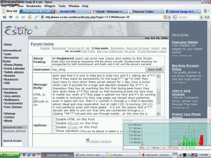Click the Google icon in search box
This screenshot has width=211, height=158.
pyautogui.click(x=175, y=17)
